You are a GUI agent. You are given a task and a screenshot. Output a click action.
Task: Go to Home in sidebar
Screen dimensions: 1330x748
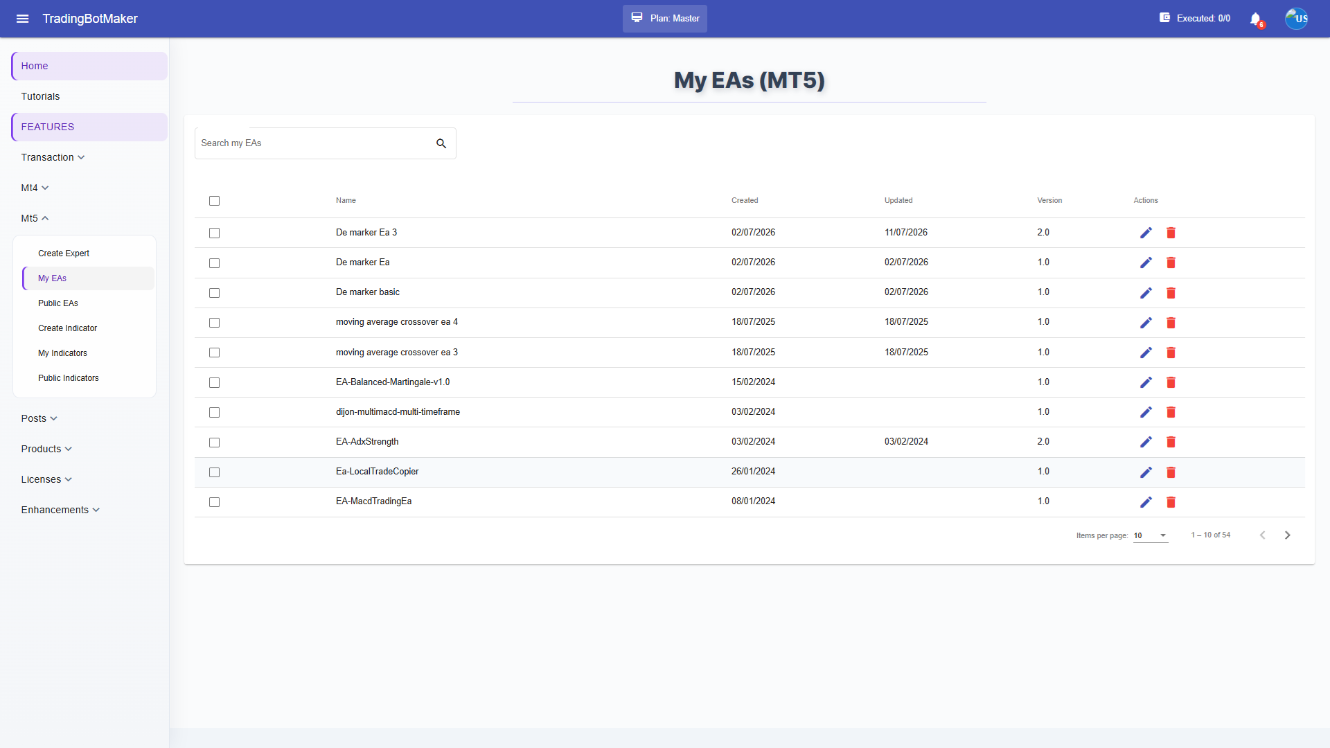tap(89, 66)
